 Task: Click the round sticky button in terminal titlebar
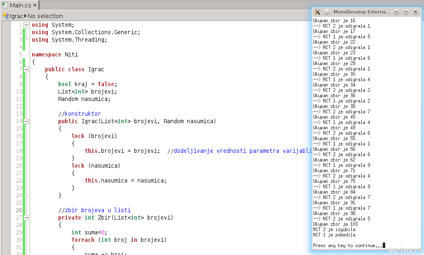327,12
